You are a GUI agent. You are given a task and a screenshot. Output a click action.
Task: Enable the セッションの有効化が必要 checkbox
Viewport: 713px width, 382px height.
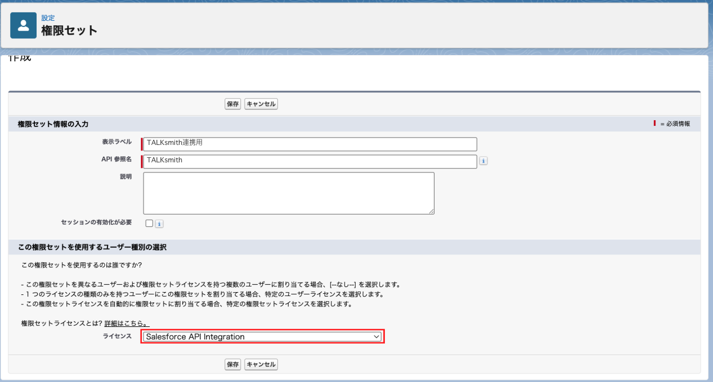coord(149,223)
